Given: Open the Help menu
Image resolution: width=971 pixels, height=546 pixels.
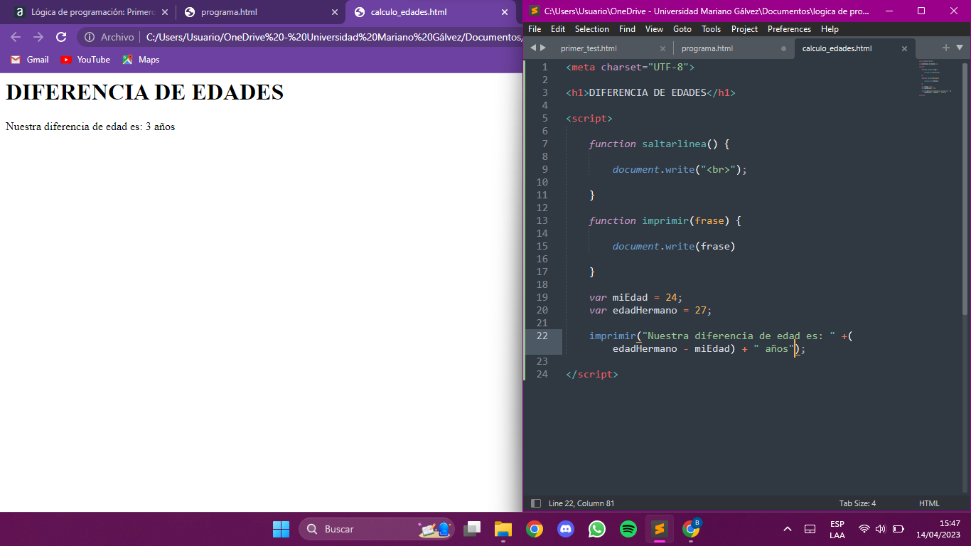Looking at the screenshot, I should [x=830, y=29].
